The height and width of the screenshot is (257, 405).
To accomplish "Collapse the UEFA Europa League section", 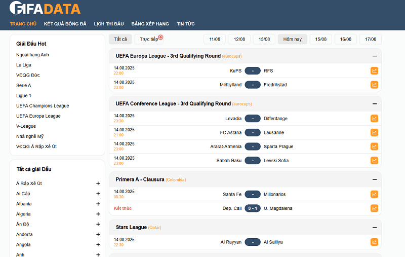I will pyautogui.click(x=375, y=56).
